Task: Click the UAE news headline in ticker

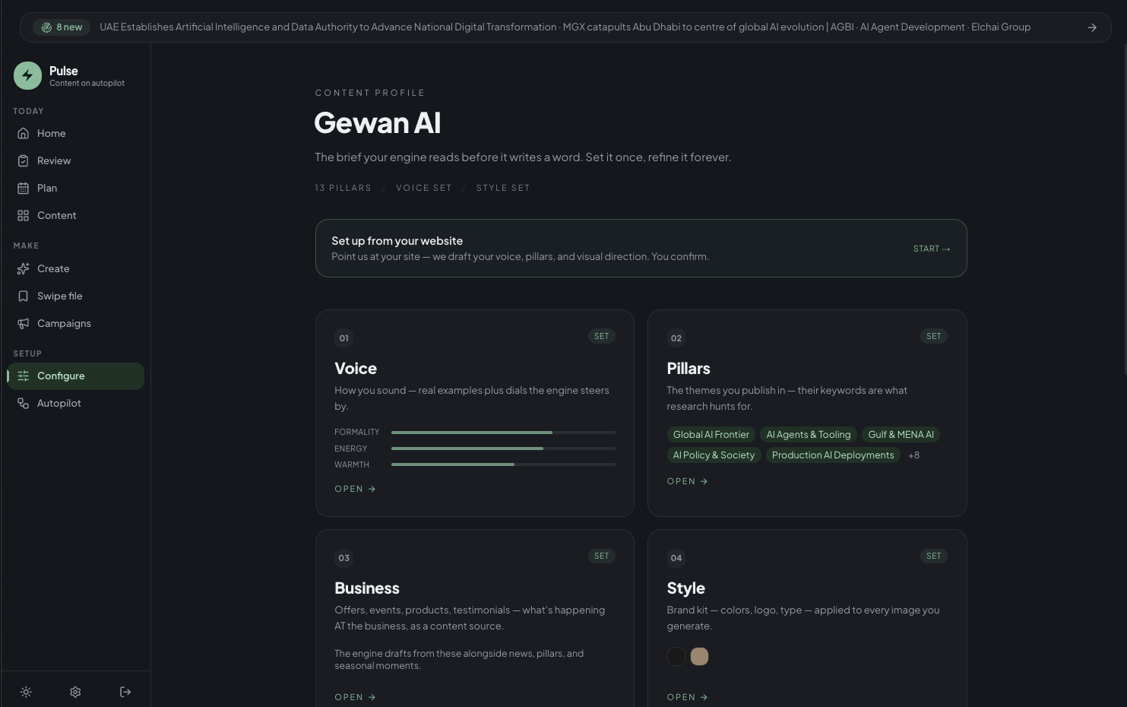Action: 328,27
